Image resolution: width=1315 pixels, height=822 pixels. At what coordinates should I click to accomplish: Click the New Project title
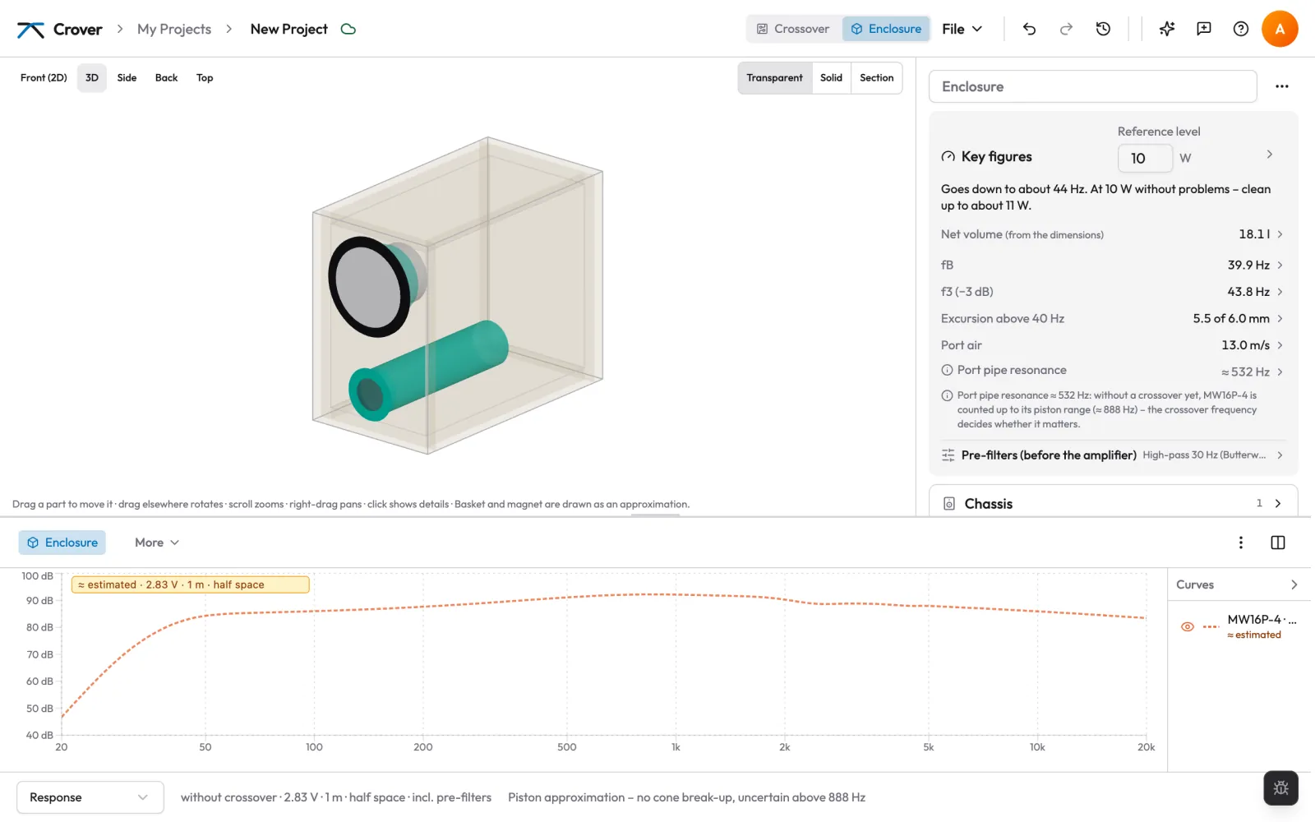[288, 29]
